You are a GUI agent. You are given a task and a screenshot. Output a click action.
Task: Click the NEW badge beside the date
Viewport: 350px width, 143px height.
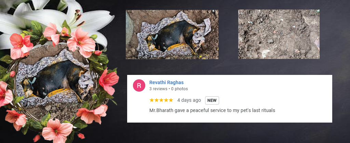[x=212, y=100]
